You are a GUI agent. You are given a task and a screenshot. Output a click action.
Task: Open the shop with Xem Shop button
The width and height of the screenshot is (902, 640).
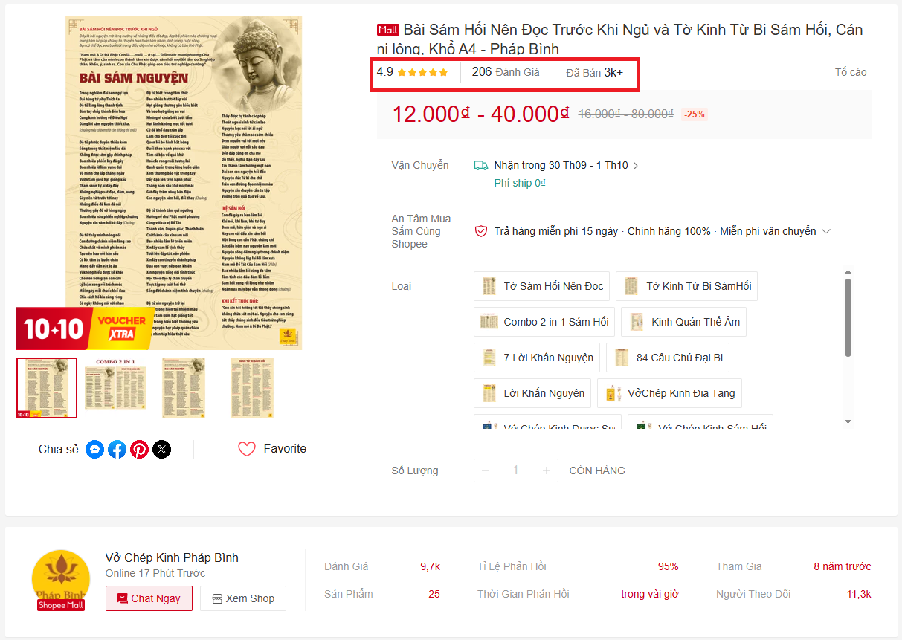click(x=242, y=598)
